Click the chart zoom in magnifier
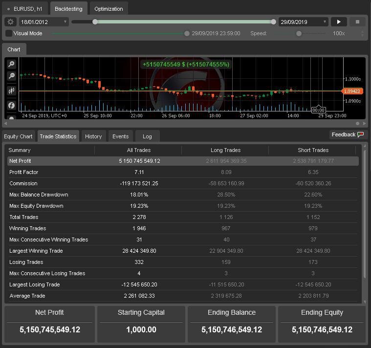The image size is (371, 348). [x=11, y=64]
